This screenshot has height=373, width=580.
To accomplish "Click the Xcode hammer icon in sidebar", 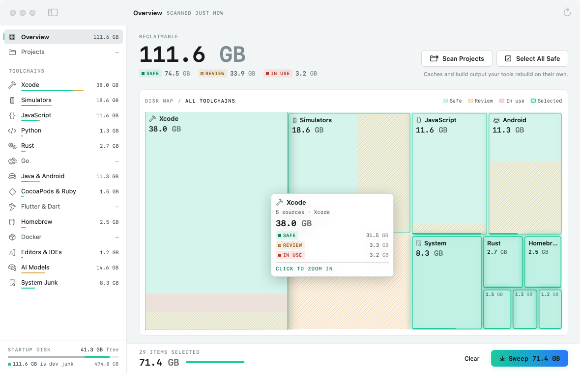I will click(x=12, y=85).
